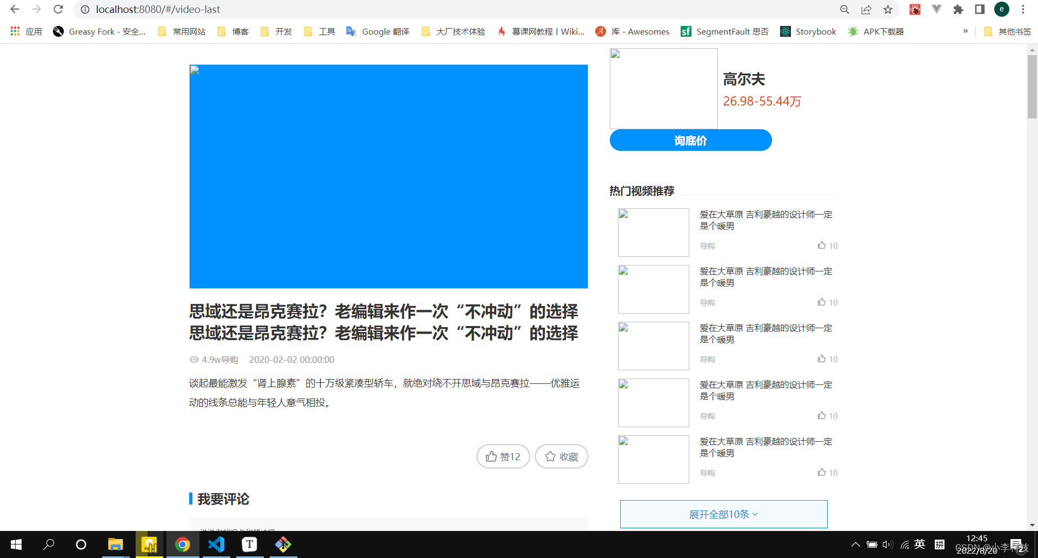The image size is (1038, 558).
Task: Click the 询底价 button
Action: [690, 140]
